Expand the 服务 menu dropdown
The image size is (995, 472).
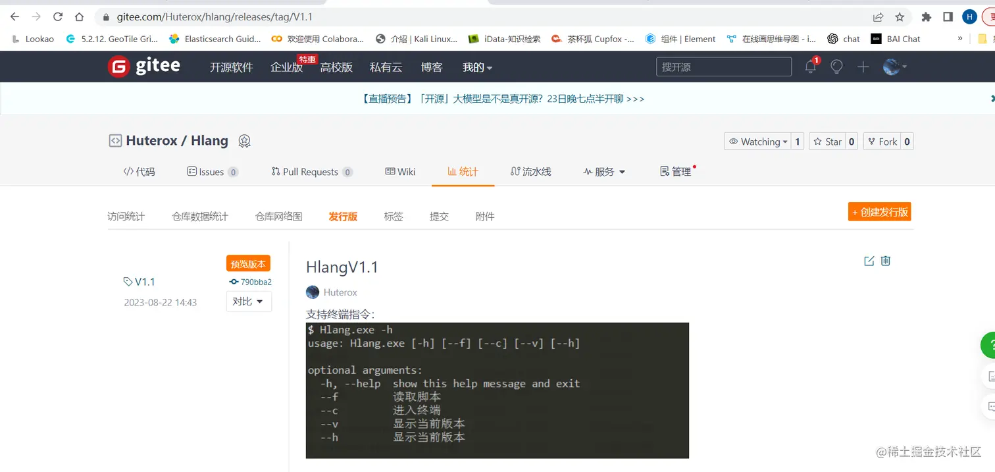coord(603,172)
